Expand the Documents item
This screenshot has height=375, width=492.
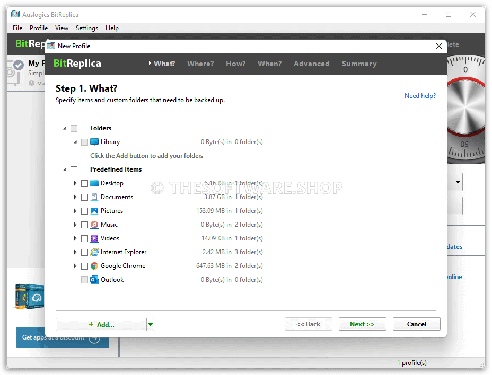point(75,197)
